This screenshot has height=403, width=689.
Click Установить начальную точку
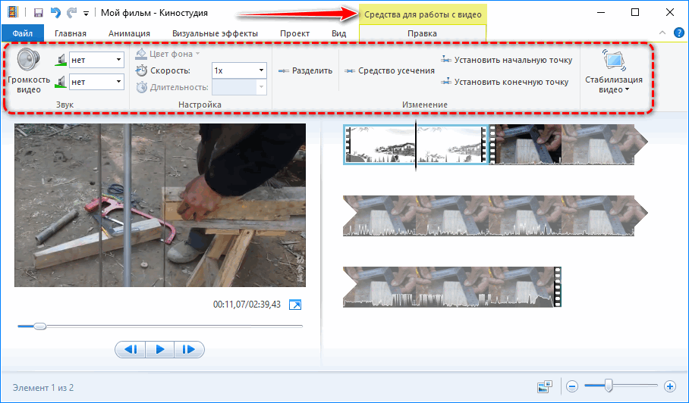tap(505, 59)
